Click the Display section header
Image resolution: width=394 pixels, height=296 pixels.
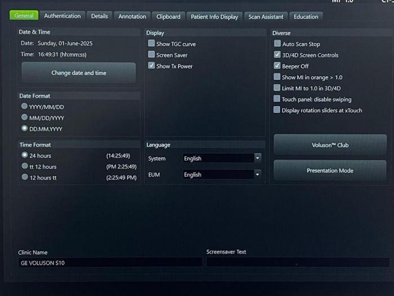155,33
